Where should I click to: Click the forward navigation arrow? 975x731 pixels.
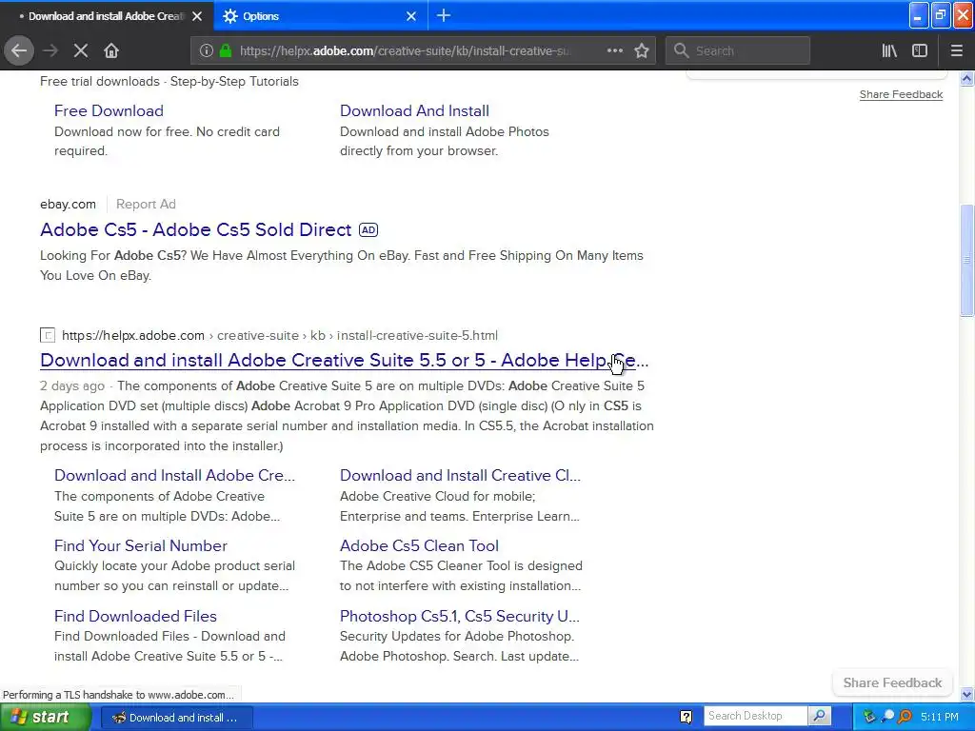click(x=50, y=51)
